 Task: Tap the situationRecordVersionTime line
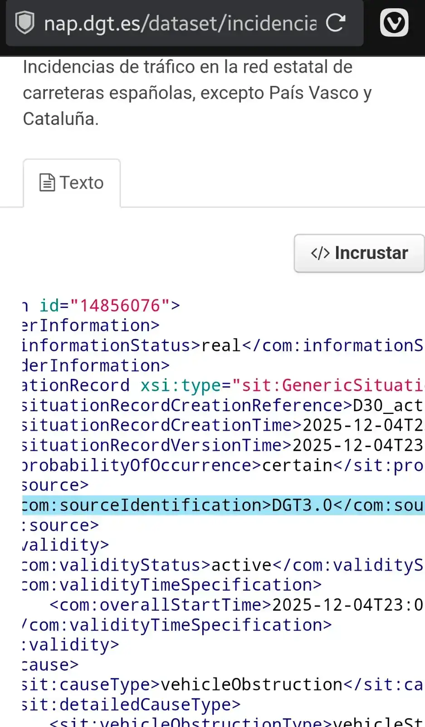222,445
